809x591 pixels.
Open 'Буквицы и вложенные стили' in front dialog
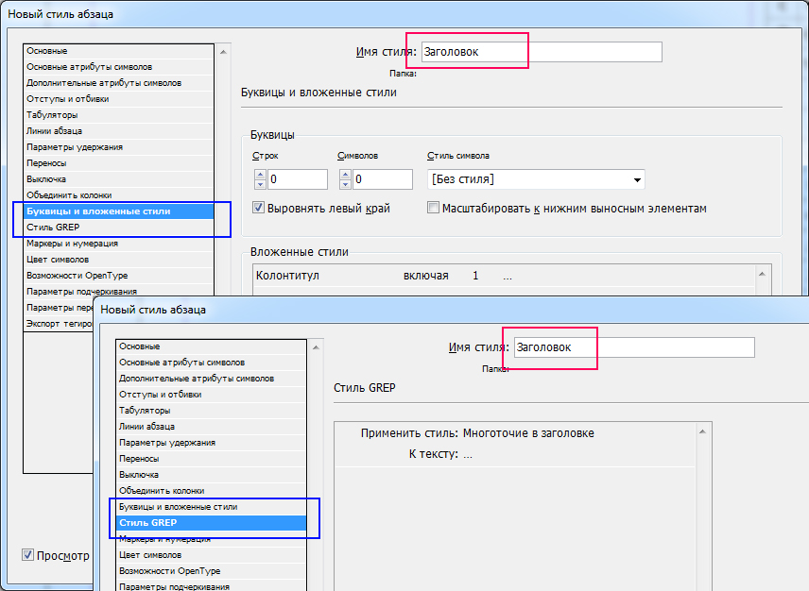point(212,506)
